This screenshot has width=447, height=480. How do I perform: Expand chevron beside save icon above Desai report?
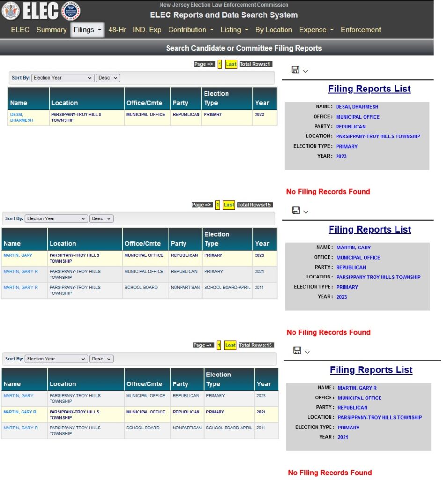(x=306, y=71)
